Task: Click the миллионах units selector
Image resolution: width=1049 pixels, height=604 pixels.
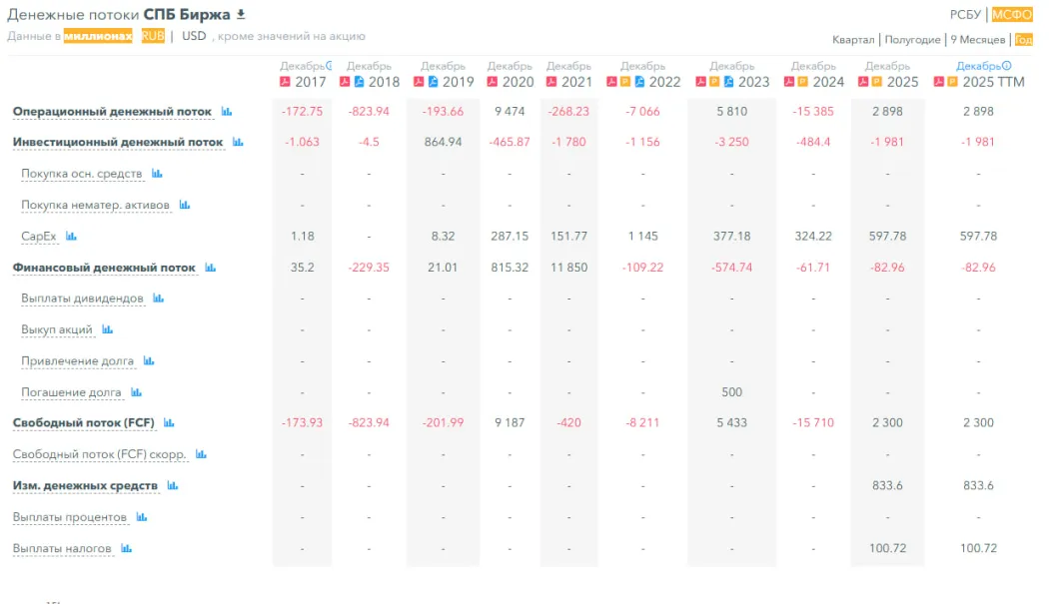Action: click(98, 36)
